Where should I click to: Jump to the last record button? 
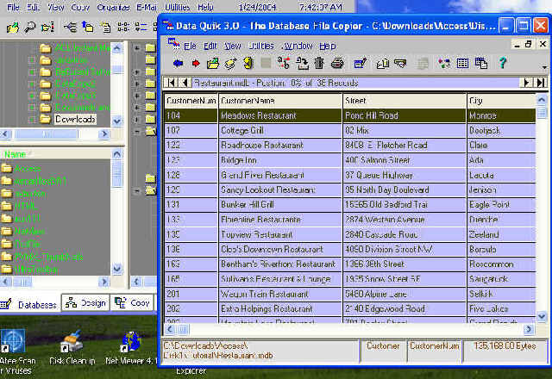[541, 83]
